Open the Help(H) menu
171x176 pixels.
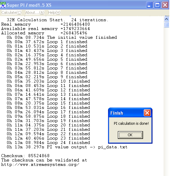[54, 12]
